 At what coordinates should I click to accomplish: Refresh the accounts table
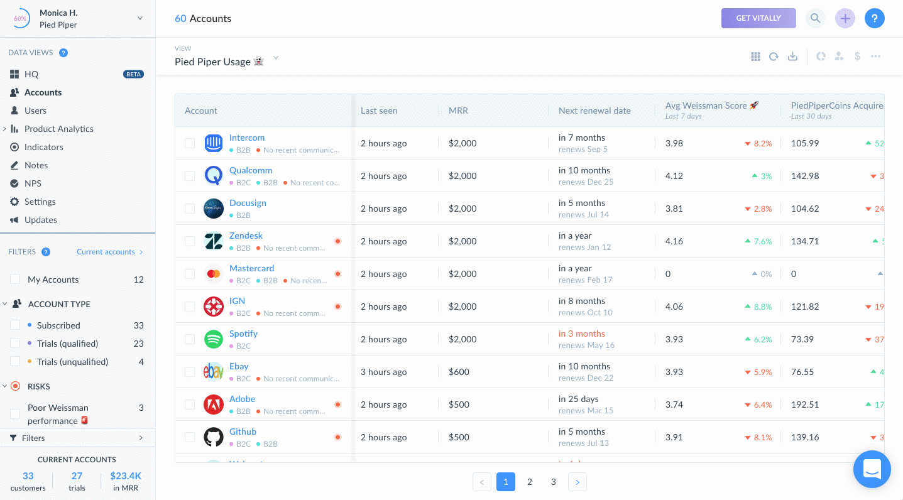pos(774,57)
